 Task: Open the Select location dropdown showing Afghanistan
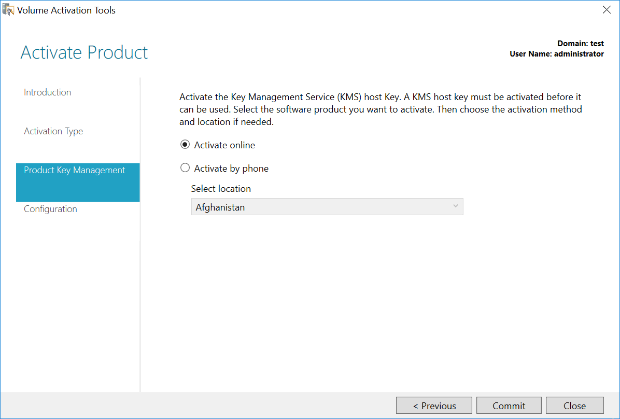pyautogui.click(x=327, y=207)
